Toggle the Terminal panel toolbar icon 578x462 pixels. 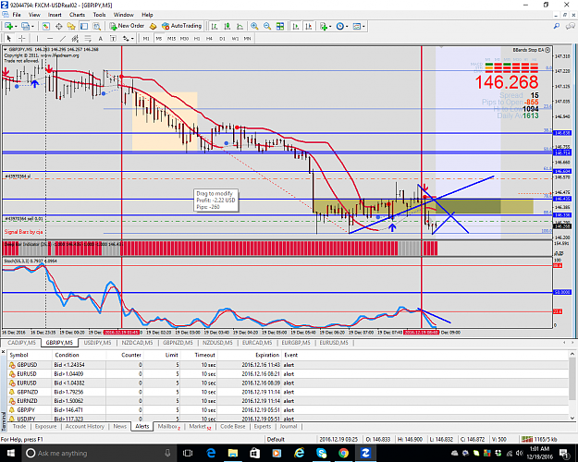(x=84, y=26)
